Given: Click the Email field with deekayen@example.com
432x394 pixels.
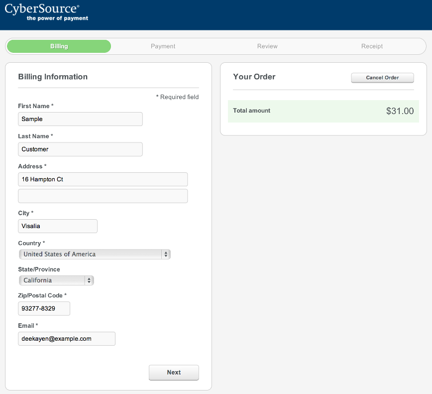Looking at the screenshot, I should coord(66,339).
